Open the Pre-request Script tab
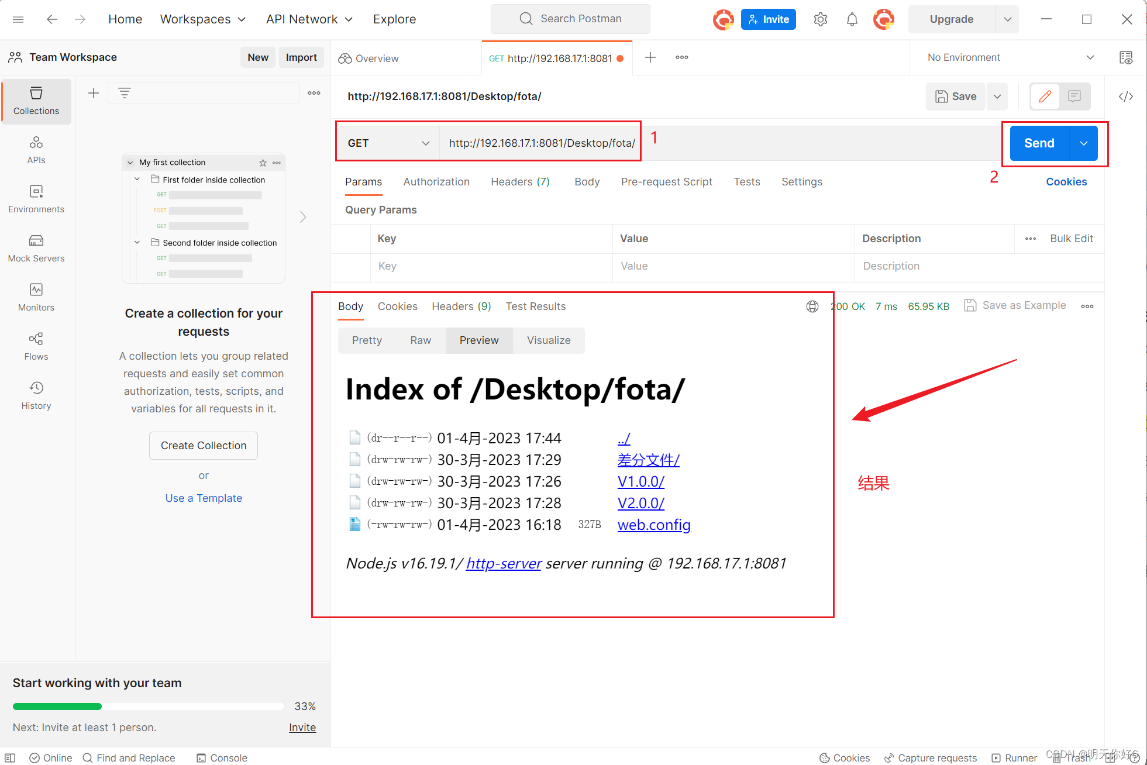 click(x=666, y=182)
